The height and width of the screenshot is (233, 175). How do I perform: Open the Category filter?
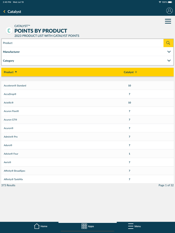87,61
